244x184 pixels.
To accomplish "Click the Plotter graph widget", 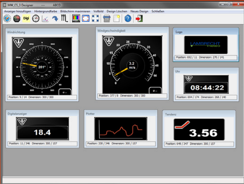I will click(120, 129).
